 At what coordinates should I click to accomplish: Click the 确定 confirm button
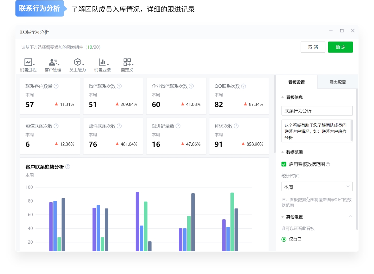pos(340,47)
